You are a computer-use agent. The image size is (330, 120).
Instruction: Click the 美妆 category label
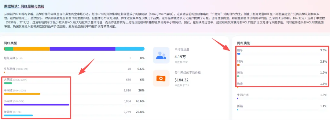coord(240,73)
